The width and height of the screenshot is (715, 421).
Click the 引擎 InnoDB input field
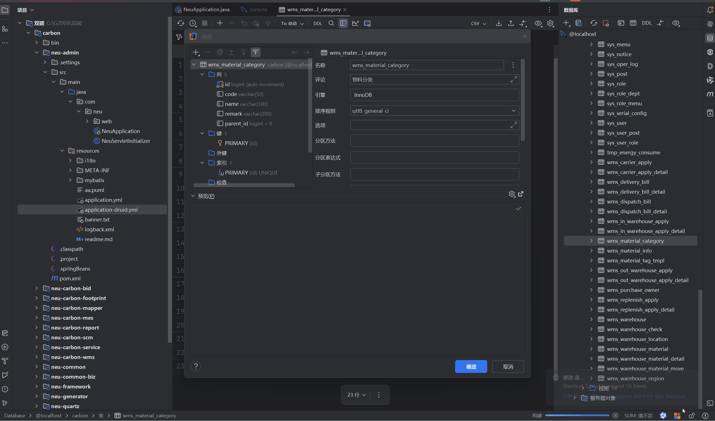point(434,95)
